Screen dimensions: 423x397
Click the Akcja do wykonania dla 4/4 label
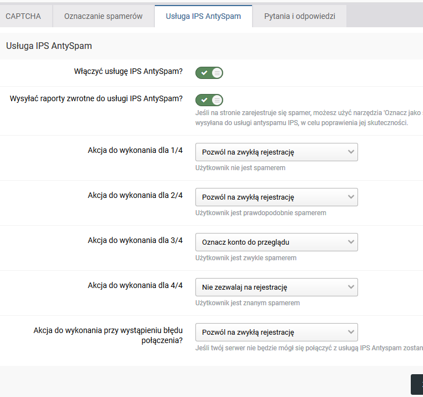click(x=135, y=285)
